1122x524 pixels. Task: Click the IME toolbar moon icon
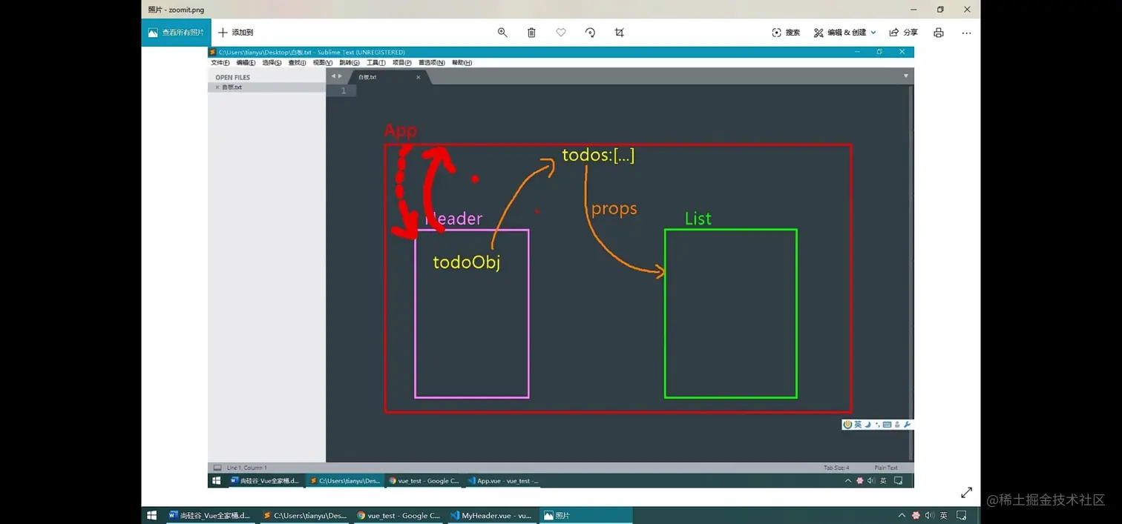(867, 425)
